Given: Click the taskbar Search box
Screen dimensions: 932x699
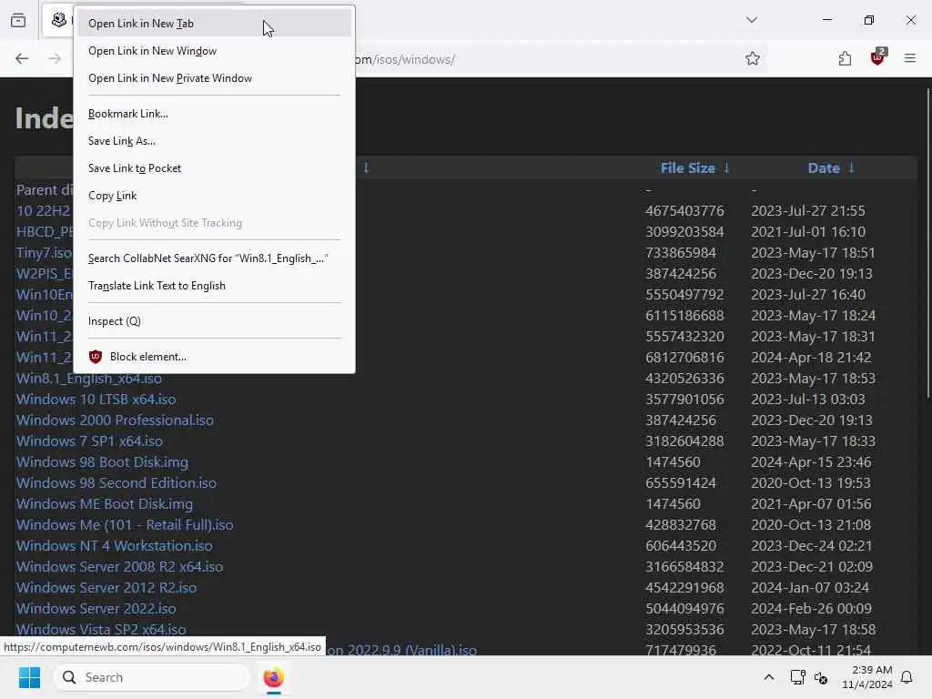Looking at the screenshot, I should 152,677.
